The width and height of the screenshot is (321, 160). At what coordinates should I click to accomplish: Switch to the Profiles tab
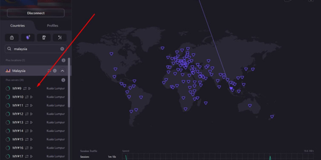click(x=52, y=26)
